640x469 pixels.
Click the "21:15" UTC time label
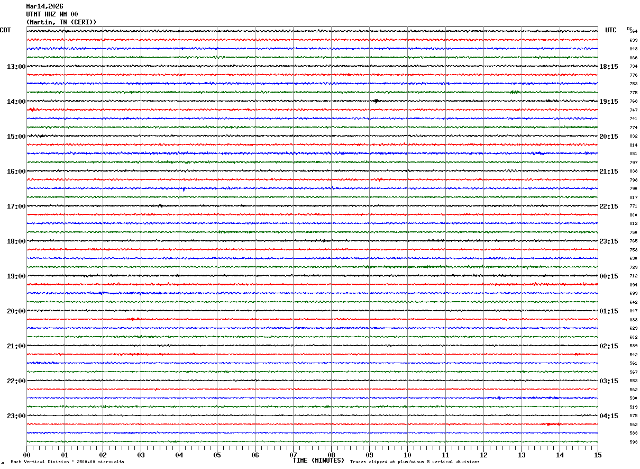tap(608, 172)
